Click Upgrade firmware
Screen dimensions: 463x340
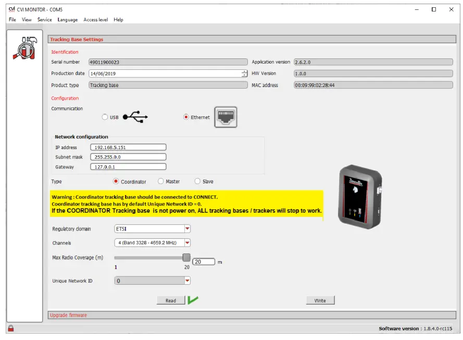[x=68, y=316]
